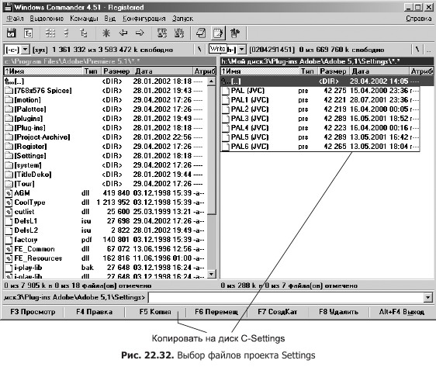Viewport: 436px width, 367px height.
Task: Click the rightmost toolbar icon
Action: coord(235,33)
